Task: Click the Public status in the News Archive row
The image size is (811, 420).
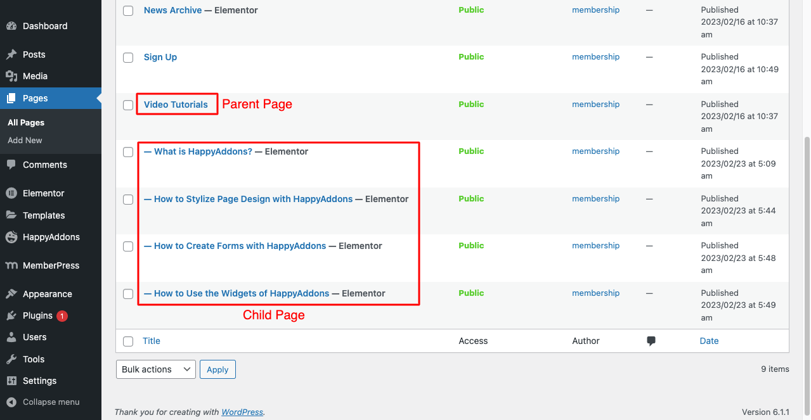Action: (471, 10)
